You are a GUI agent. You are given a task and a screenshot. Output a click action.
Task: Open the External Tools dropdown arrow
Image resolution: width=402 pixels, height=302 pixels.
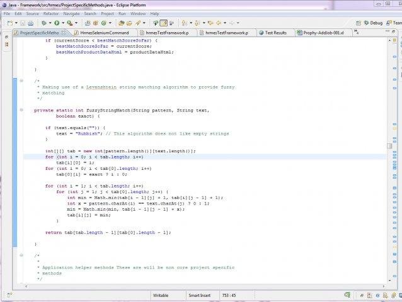click(x=76, y=23)
